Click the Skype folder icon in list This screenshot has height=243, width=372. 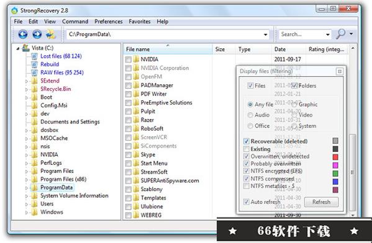pos(136,154)
